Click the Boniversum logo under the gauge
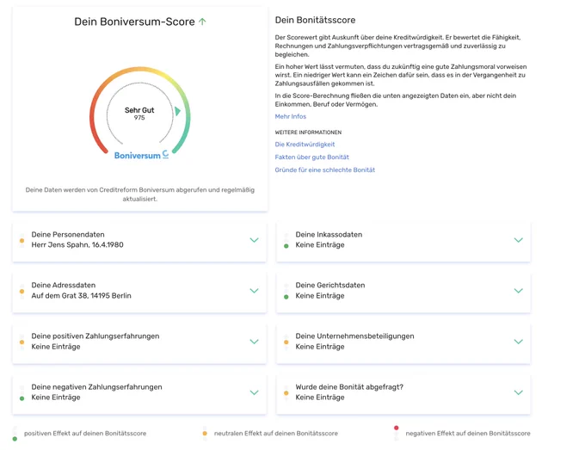The width and height of the screenshot is (585, 450). [x=141, y=155]
